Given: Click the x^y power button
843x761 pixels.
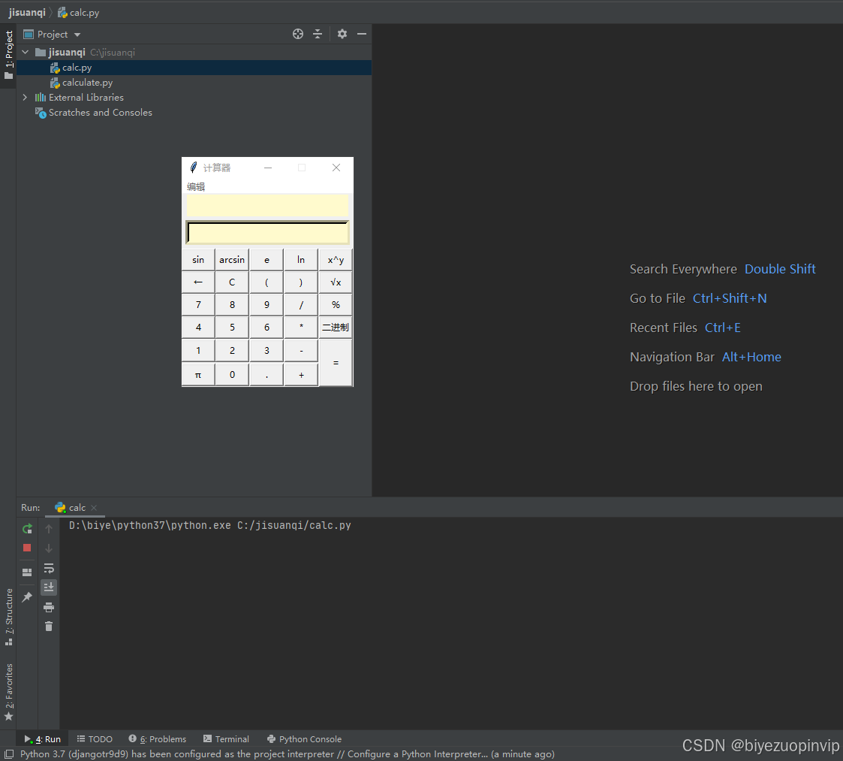Looking at the screenshot, I should [x=336, y=260].
